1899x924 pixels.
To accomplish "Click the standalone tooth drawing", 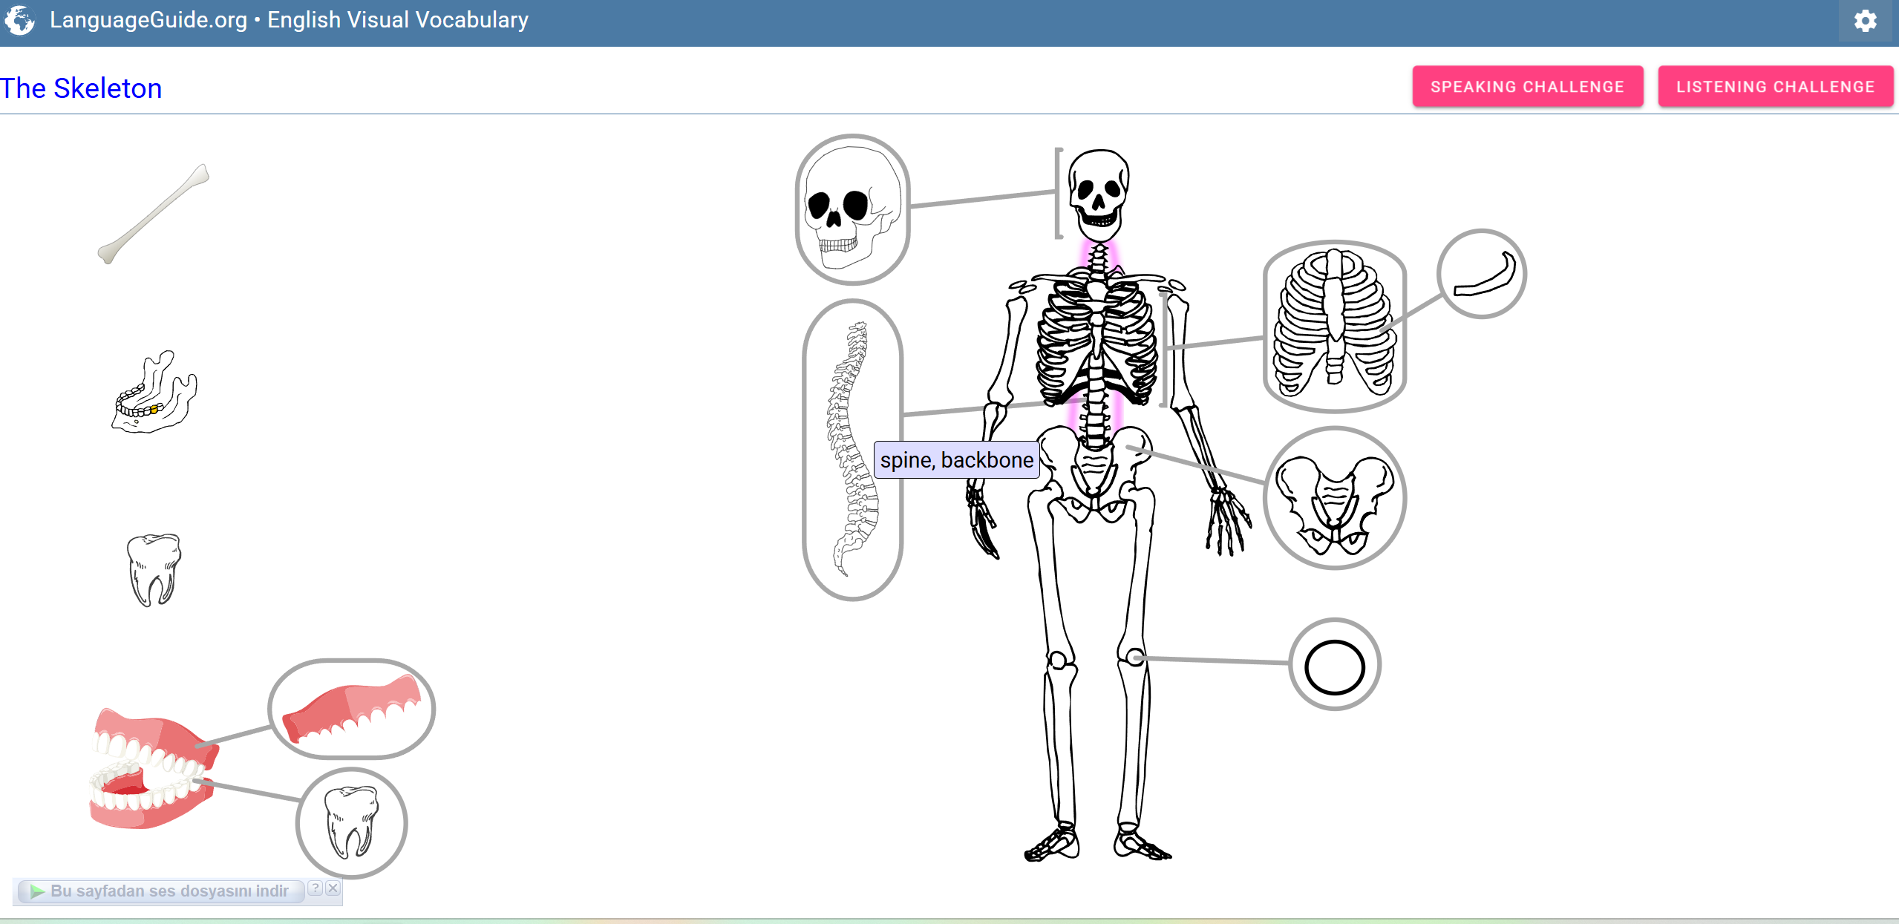I will pos(154,569).
